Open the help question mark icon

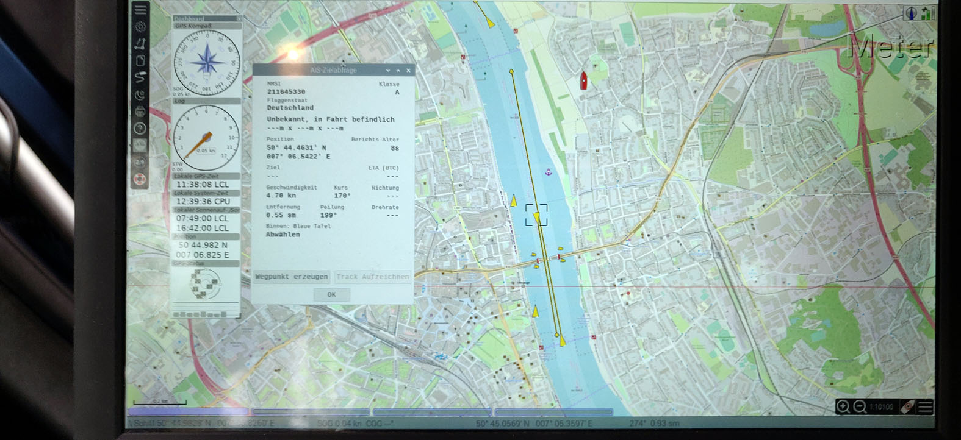(x=140, y=129)
